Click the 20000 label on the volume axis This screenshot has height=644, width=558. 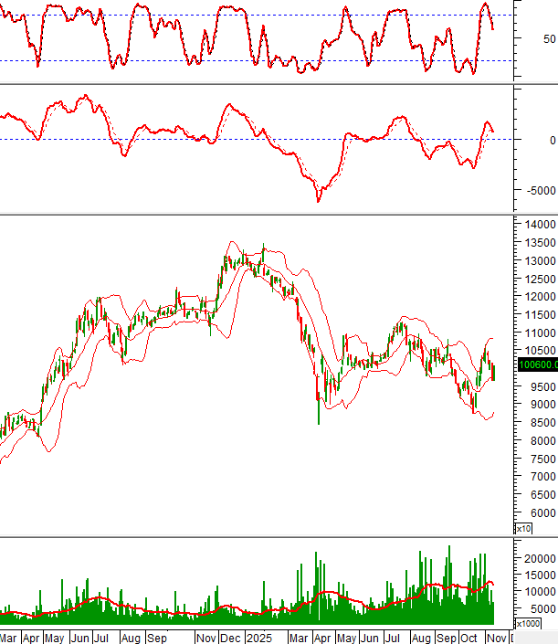[x=539, y=558]
